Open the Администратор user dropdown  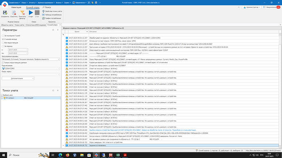pos(252,7)
